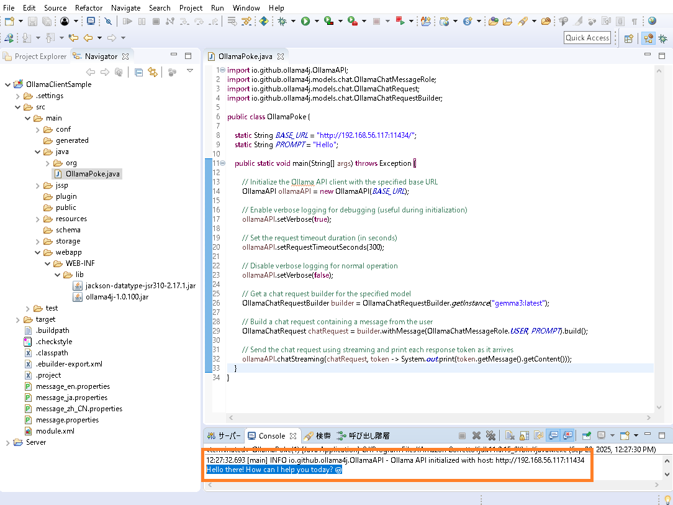Viewport: 673px width, 505px height.
Task: Click the Quick Access search field
Action: pyautogui.click(x=587, y=38)
